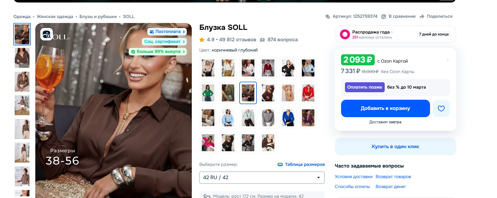The height and width of the screenshot is (198, 497).
Task: Click the Доставим завтра text
Action: pos(385,122)
